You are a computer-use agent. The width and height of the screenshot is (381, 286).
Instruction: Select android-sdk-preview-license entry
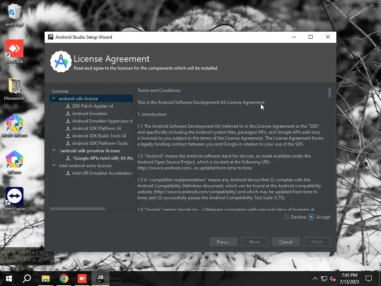tap(89, 151)
